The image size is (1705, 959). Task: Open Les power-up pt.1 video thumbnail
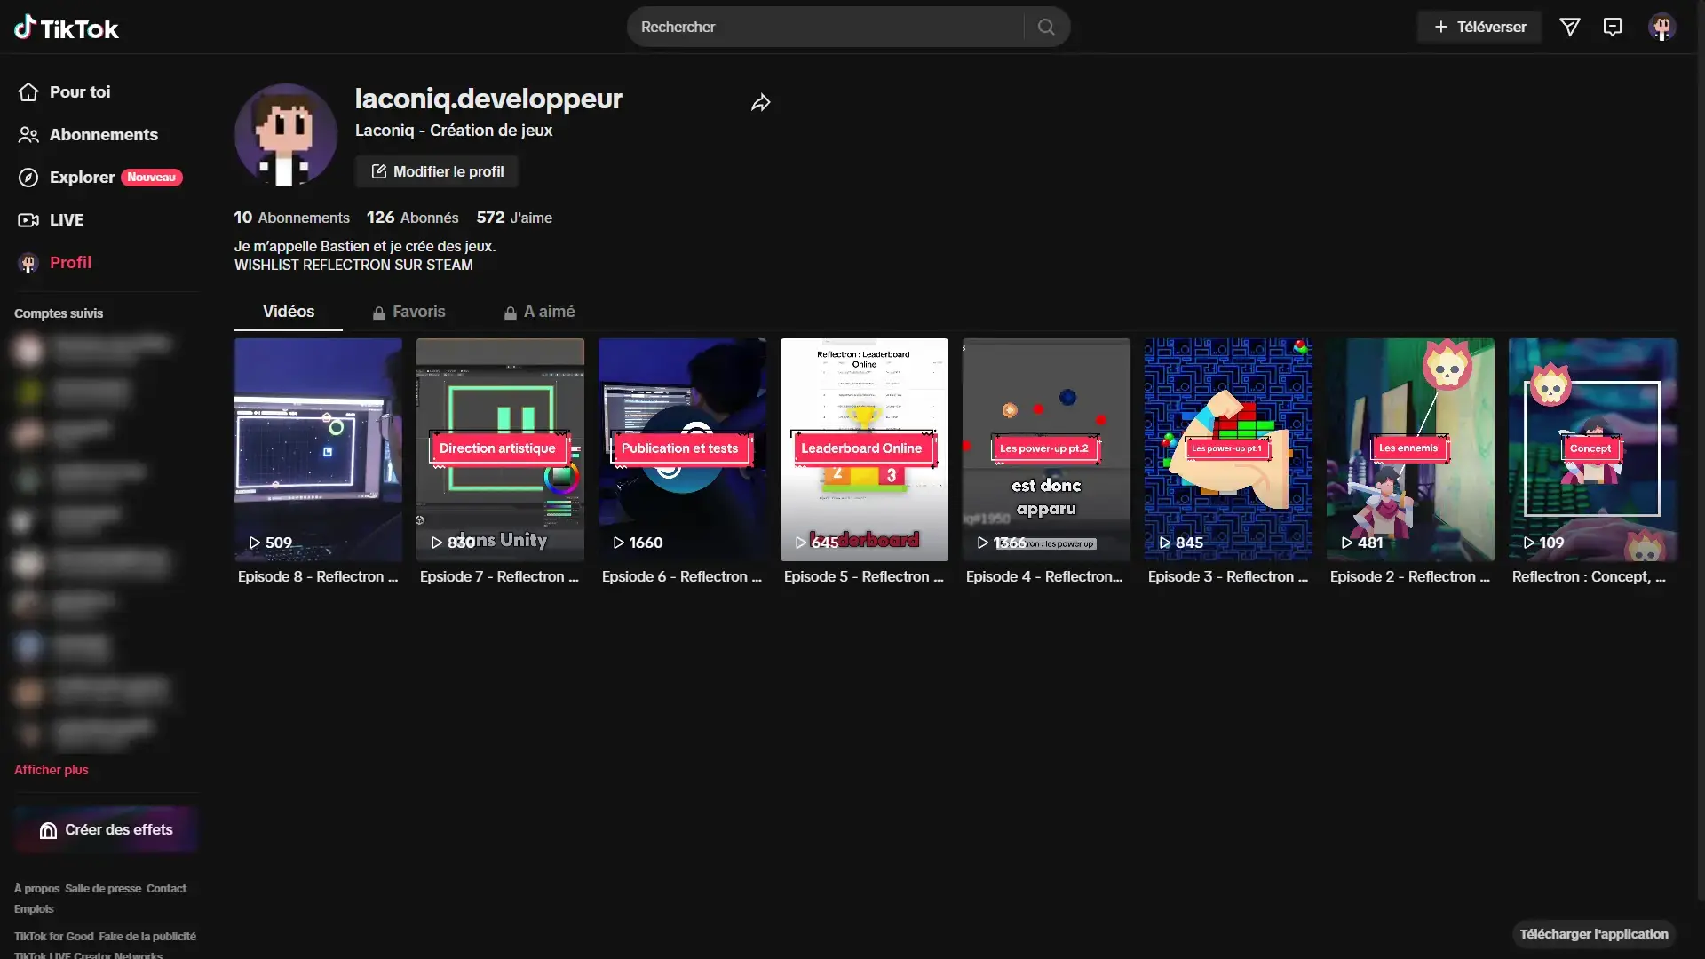pos(1228,449)
